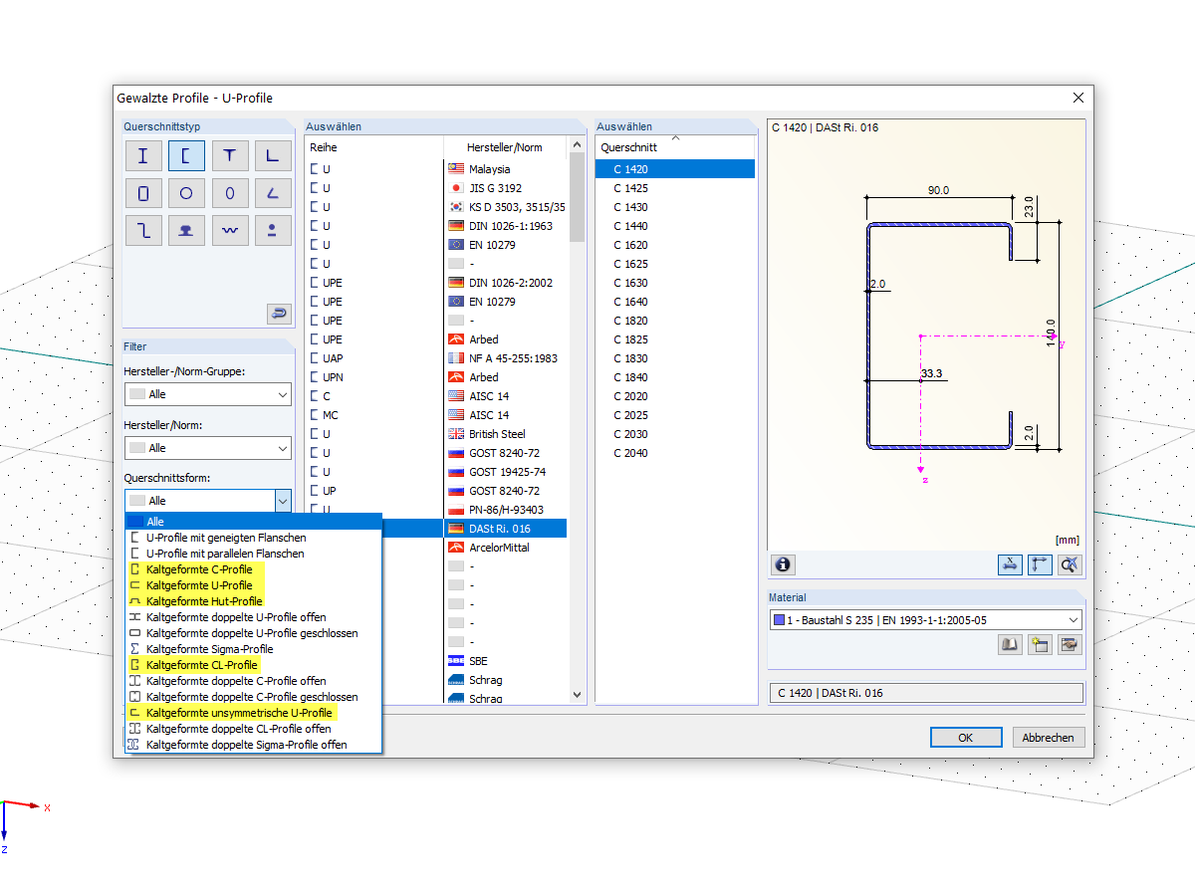Pick the circular hollow section type
1195x896 pixels.
(186, 193)
